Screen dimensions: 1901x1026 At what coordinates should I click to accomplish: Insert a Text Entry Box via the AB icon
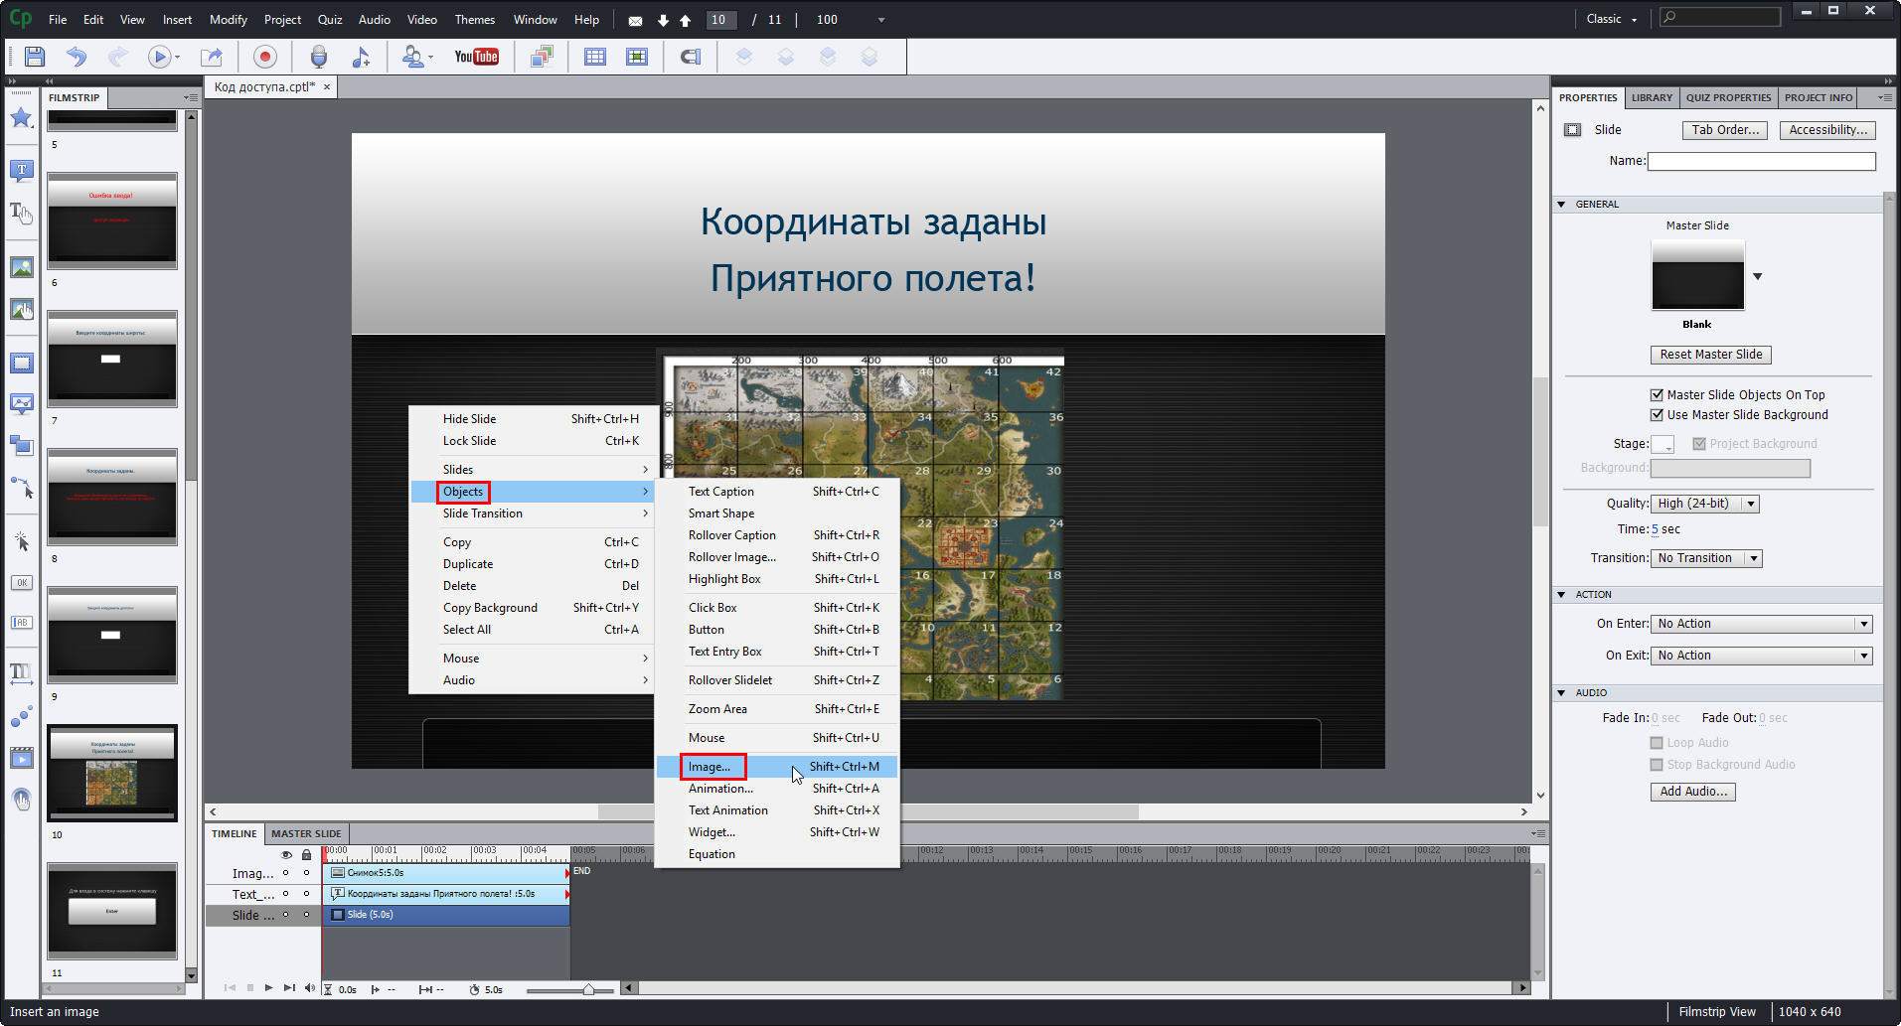tap(21, 622)
